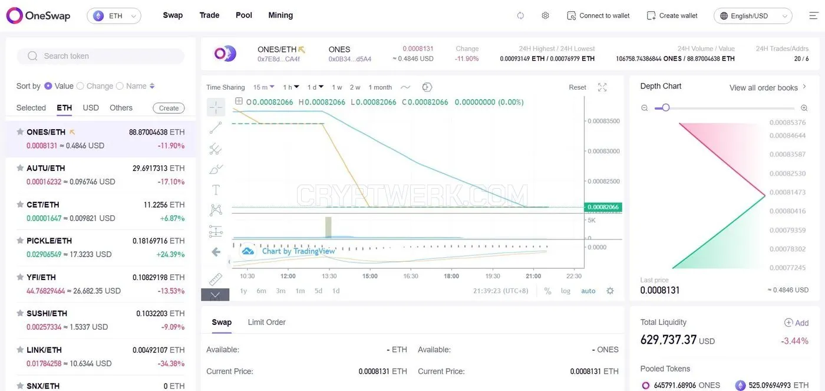
Task: Expand the English/USD language selector
Action: 753,16
